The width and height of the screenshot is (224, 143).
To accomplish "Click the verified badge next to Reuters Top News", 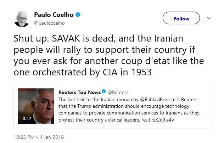I will [104, 91].
